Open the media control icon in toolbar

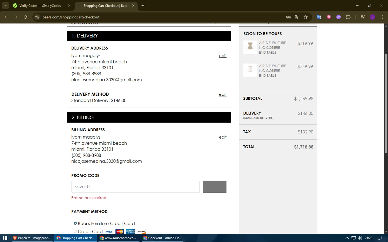point(363,17)
